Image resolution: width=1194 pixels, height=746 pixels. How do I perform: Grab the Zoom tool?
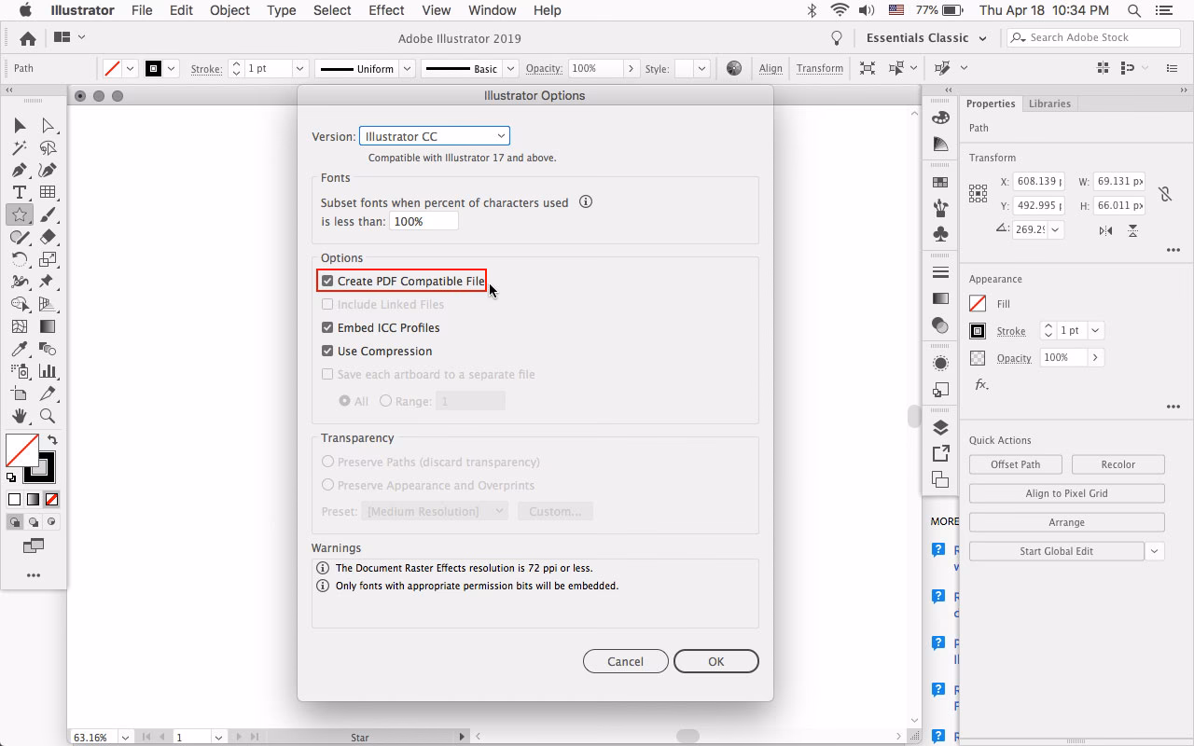tap(48, 416)
